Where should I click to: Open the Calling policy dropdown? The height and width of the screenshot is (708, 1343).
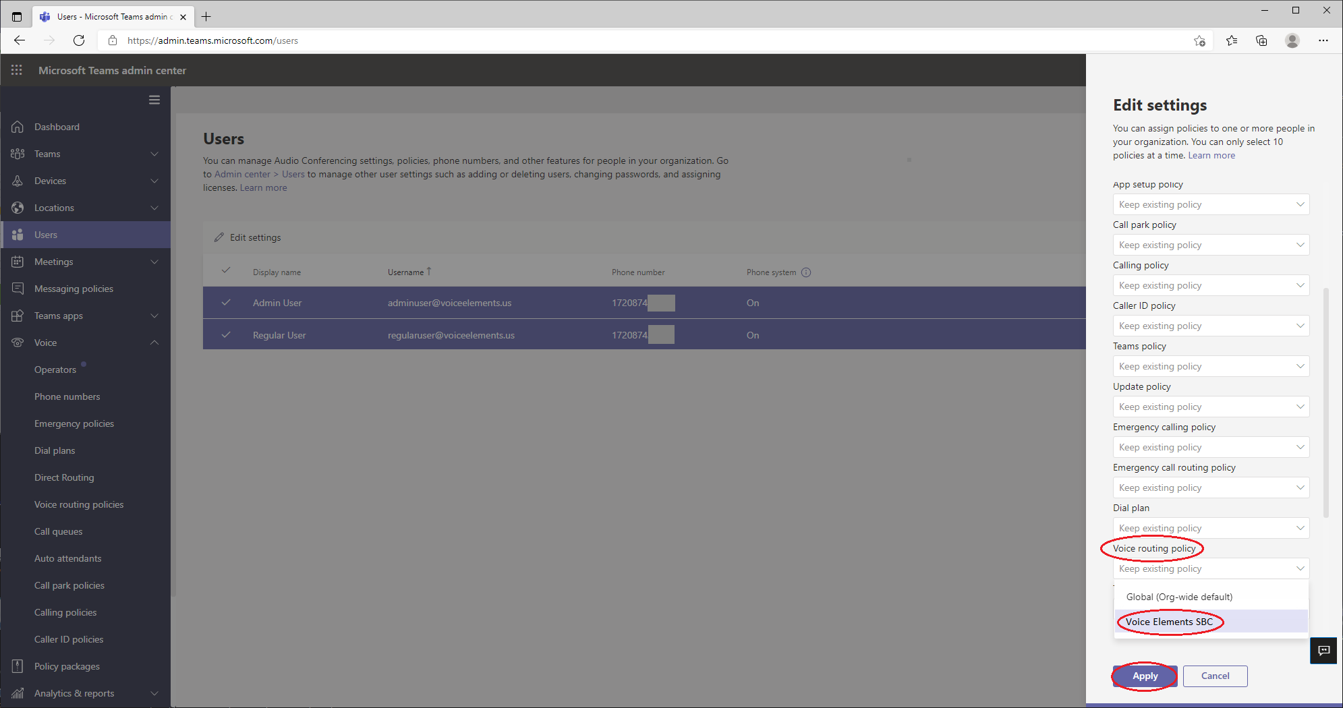point(1211,285)
